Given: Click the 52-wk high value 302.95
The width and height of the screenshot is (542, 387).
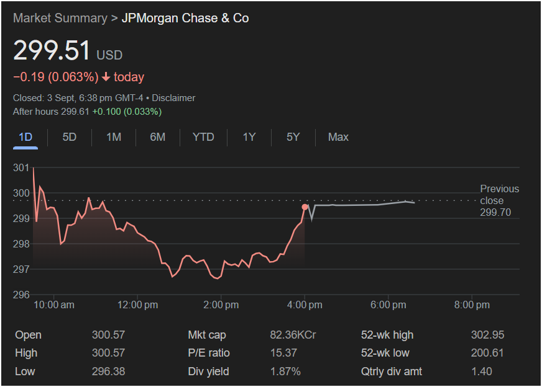Looking at the screenshot, I should coord(487,335).
